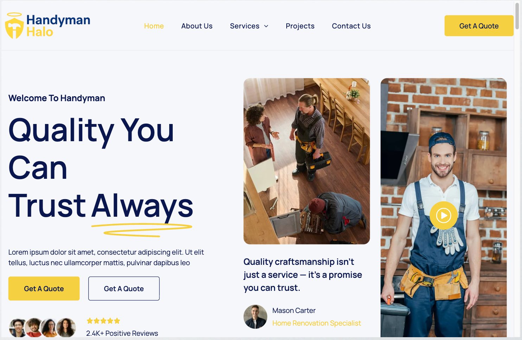The height and width of the screenshot is (340, 522).
Task: Click the Handyman Halo logo
Action: [x=47, y=26]
